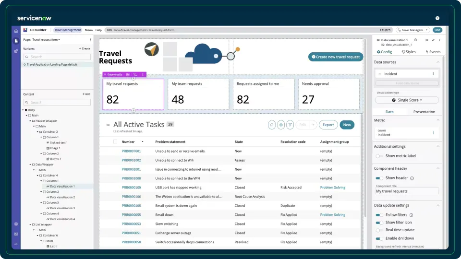This screenshot has width=461, height=259.
Task: Click the eye preview icon for Data visualization 1
Action: (x=426, y=40)
